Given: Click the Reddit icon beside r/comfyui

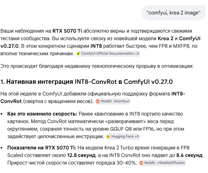Looking at the screenshot, I should click(x=98, y=101).
